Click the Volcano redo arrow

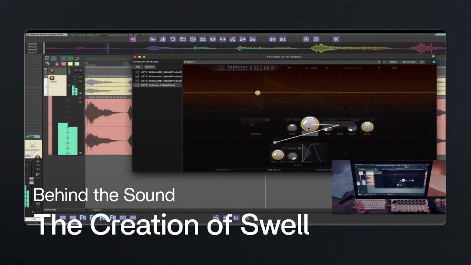coord(295,68)
